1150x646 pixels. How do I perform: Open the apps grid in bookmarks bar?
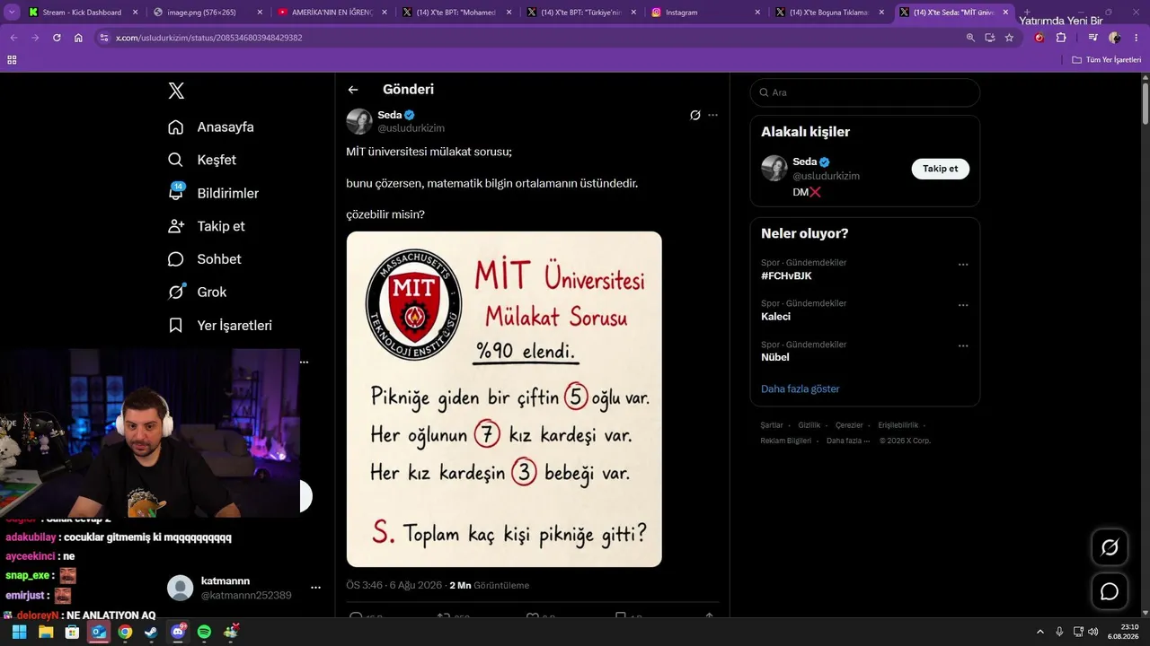tap(12, 59)
